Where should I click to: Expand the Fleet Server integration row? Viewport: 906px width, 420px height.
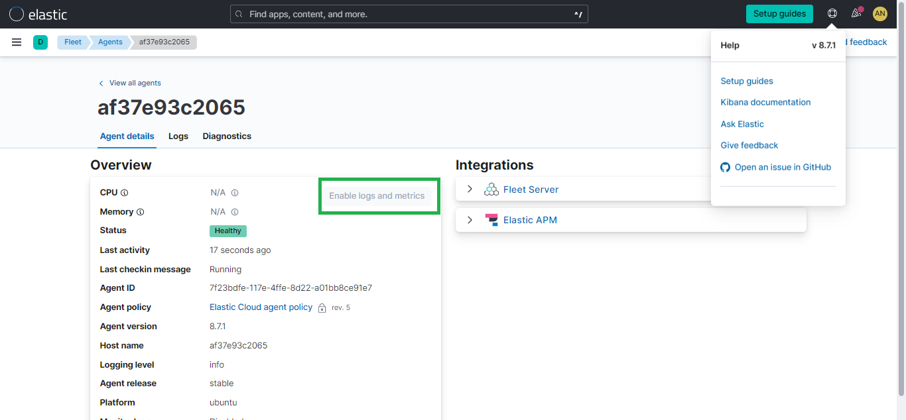pos(470,189)
